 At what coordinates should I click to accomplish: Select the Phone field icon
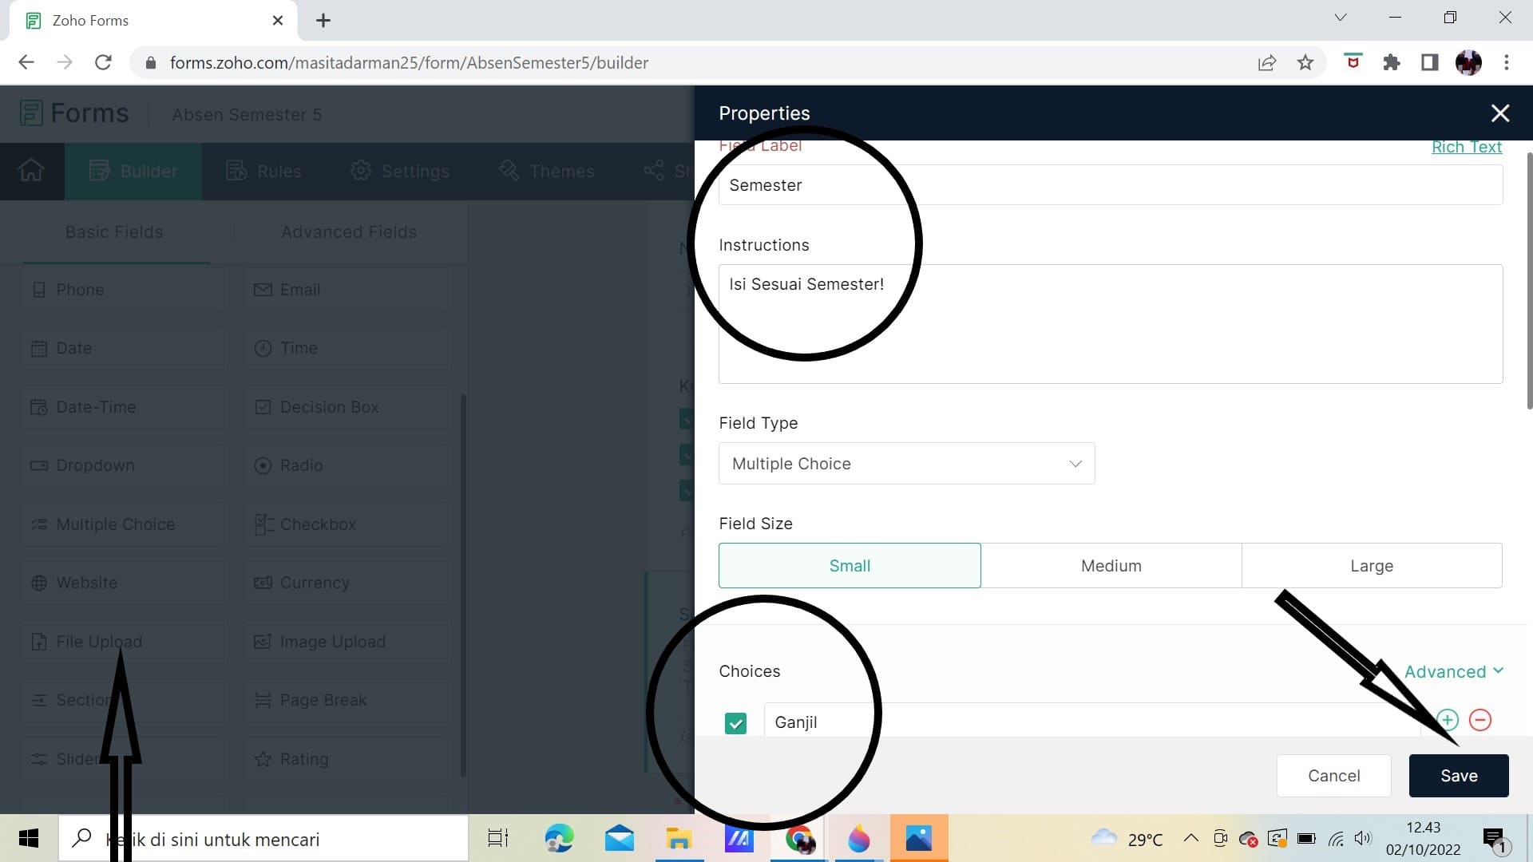pos(39,290)
